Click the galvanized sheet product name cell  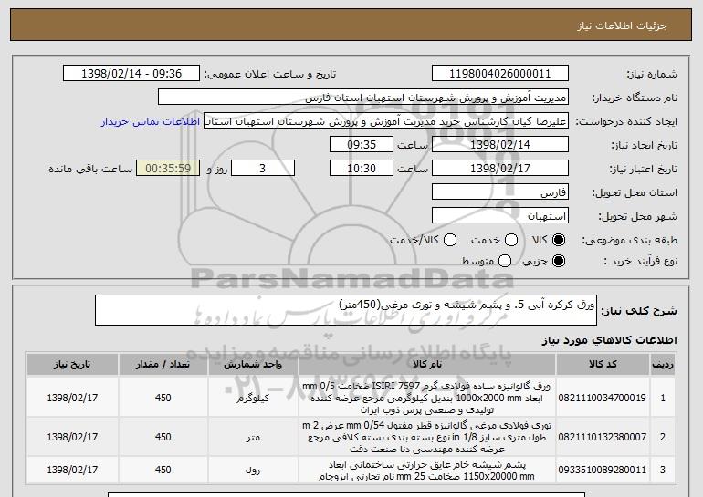(x=427, y=398)
